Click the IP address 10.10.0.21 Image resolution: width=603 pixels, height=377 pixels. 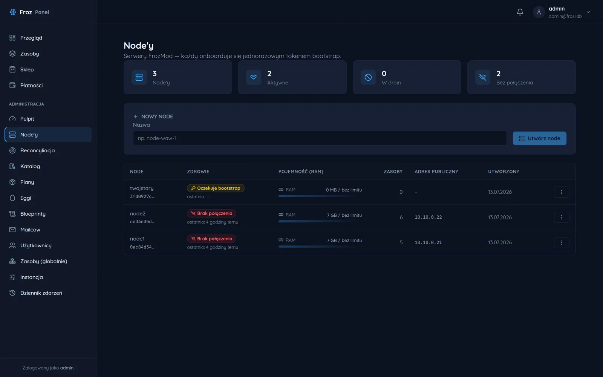point(428,242)
